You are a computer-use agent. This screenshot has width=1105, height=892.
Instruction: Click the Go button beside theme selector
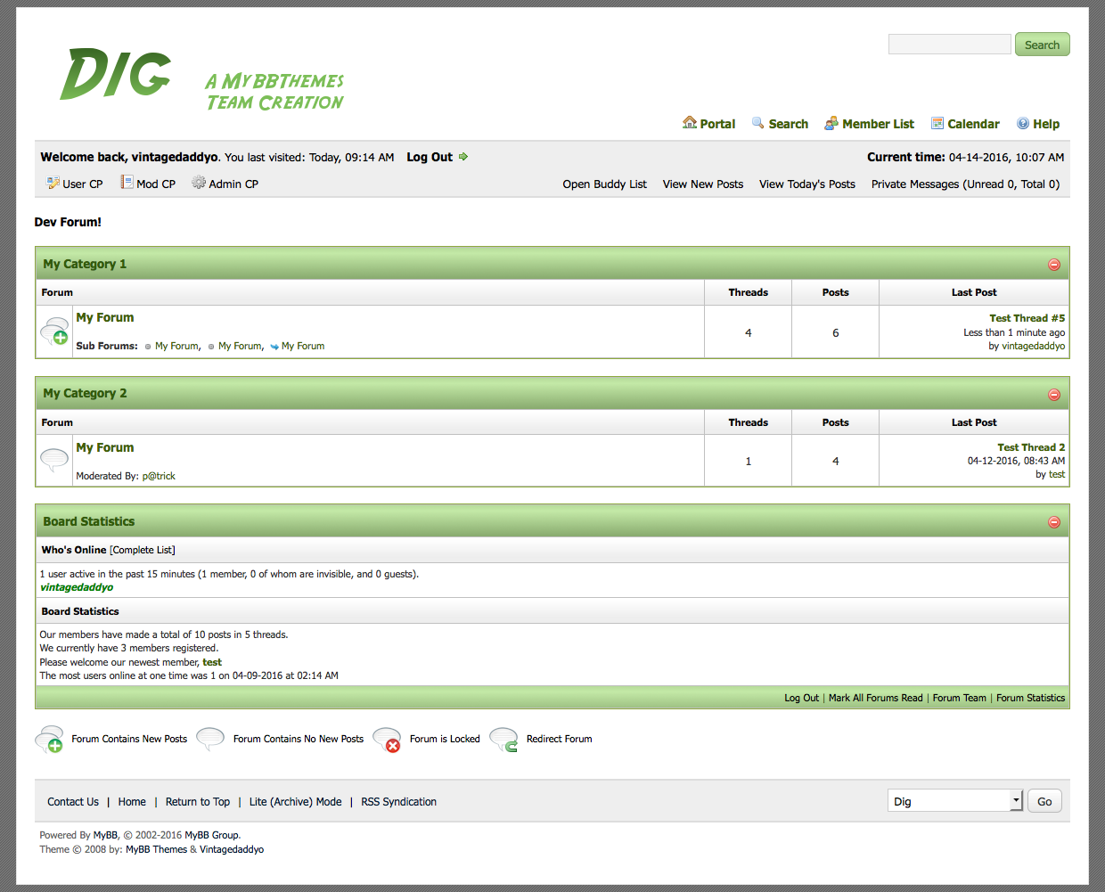pyautogui.click(x=1044, y=801)
